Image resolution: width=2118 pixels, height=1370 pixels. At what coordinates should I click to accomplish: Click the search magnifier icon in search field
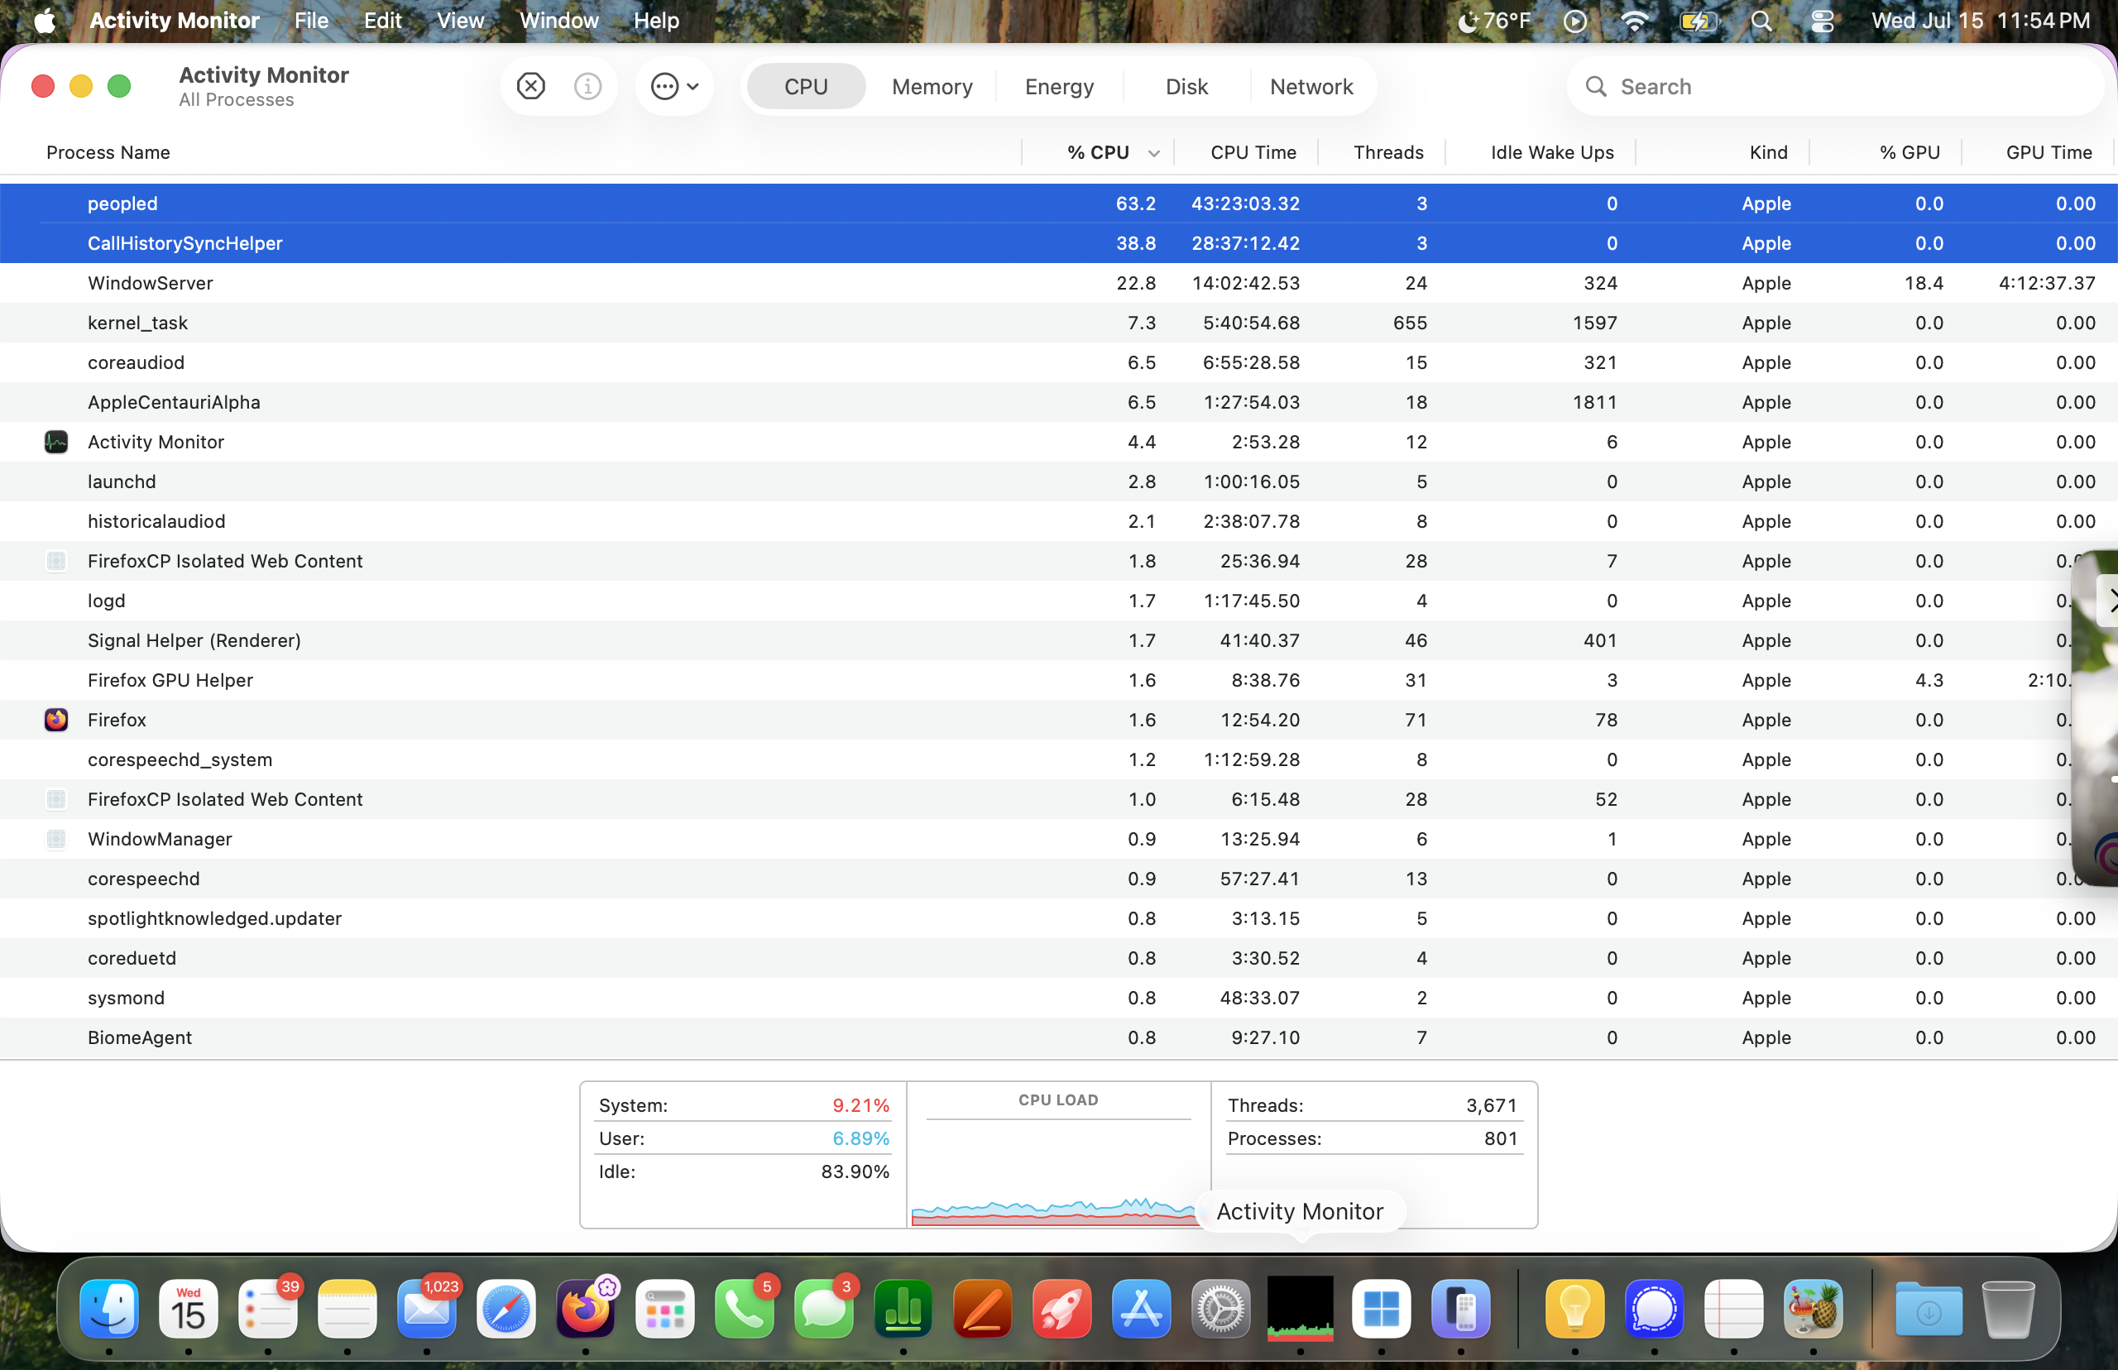coord(1596,86)
